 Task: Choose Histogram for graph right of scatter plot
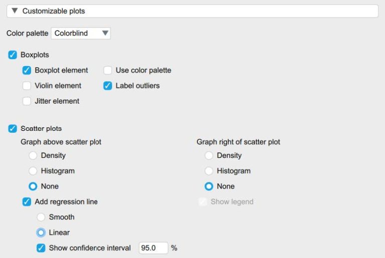pyautogui.click(x=209, y=171)
